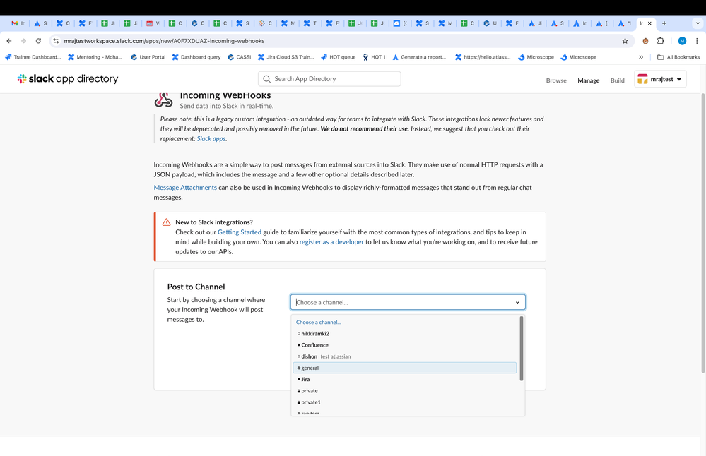706x456 pixels.
Task: Open the Message Attachments link
Action: tap(185, 188)
